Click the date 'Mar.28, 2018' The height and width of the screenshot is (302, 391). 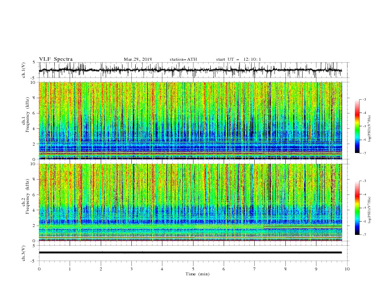coord(138,59)
